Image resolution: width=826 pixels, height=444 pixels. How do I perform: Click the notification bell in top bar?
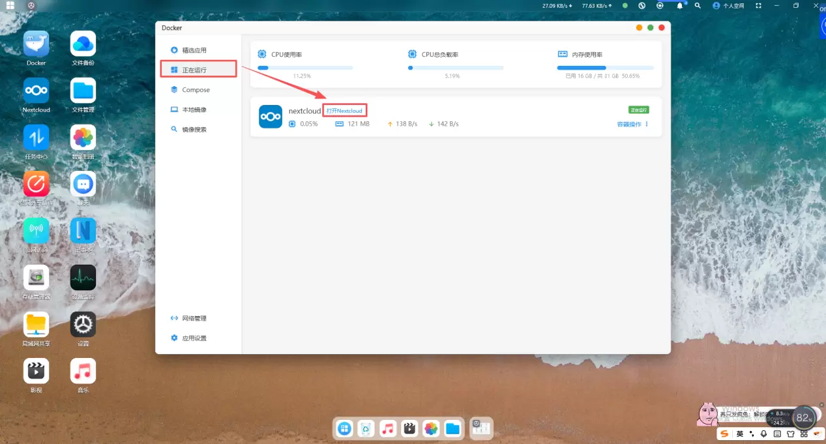click(x=679, y=5)
